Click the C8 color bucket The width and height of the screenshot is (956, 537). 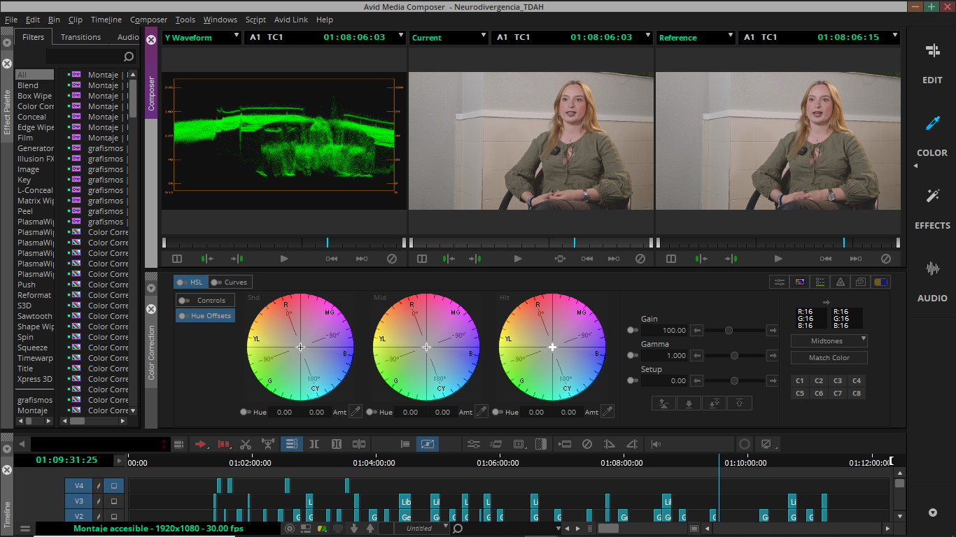[x=857, y=394]
